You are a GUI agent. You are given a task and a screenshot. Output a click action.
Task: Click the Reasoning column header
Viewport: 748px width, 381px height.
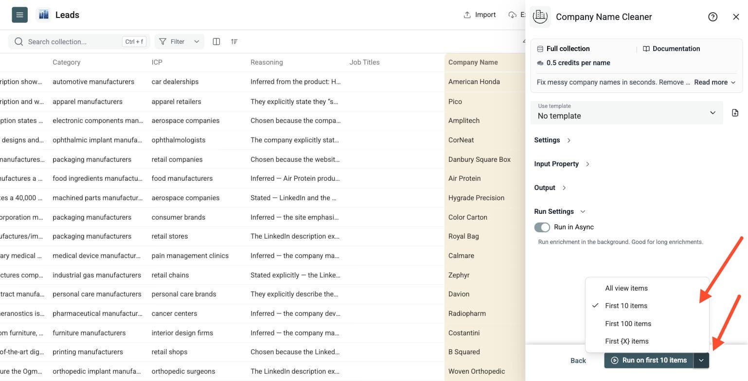point(267,62)
